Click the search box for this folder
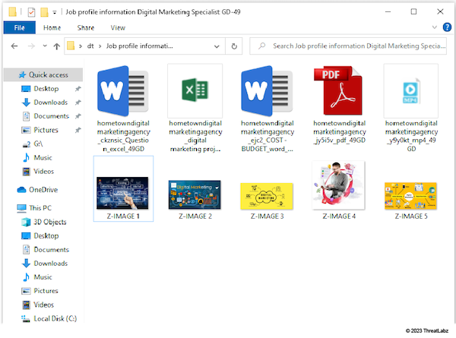456x338 pixels. coord(348,46)
